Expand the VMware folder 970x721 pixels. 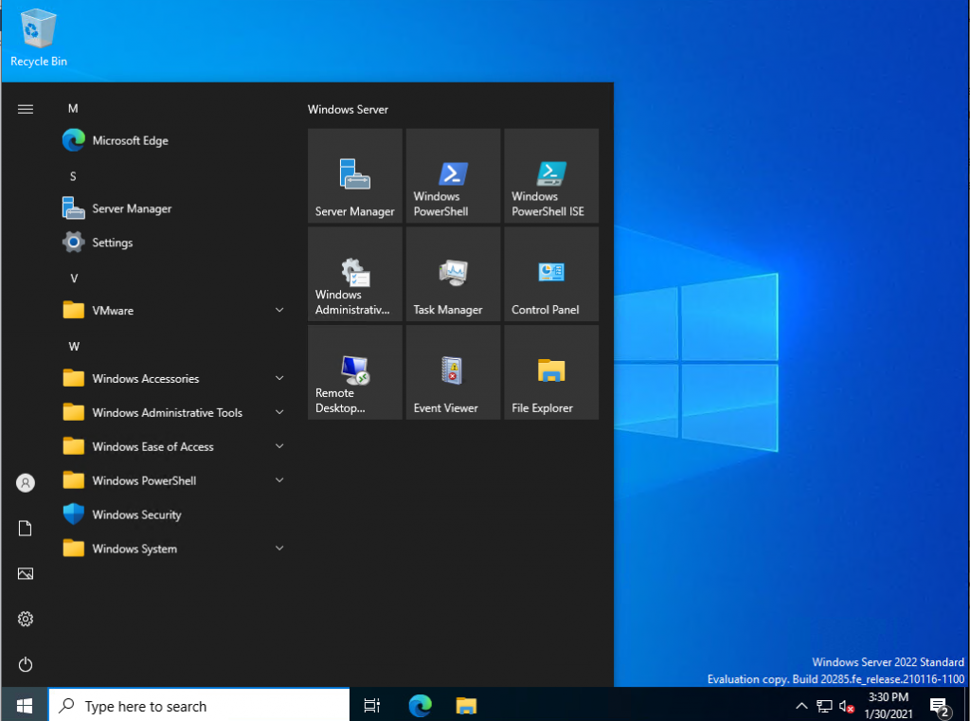click(x=173, y=311)
